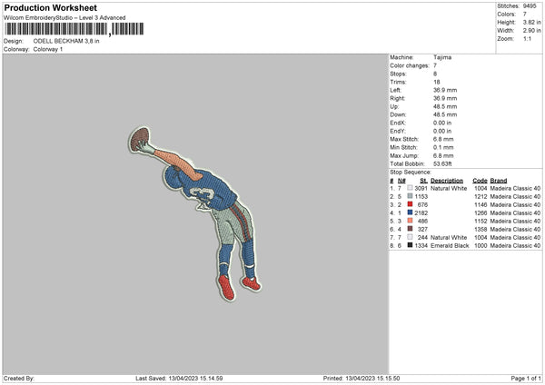
Task: Click the 'N#' column header
Action: click(x=401, y=181)
